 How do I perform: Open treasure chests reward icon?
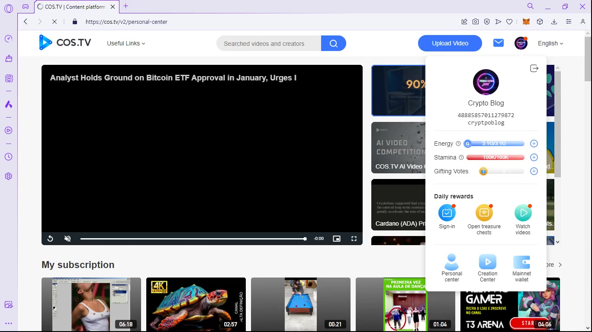click(x=484, y=213)
